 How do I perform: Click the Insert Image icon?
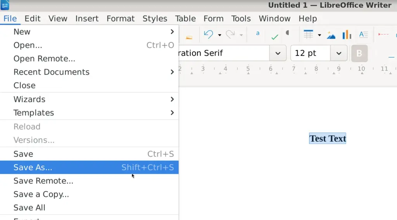331,35
